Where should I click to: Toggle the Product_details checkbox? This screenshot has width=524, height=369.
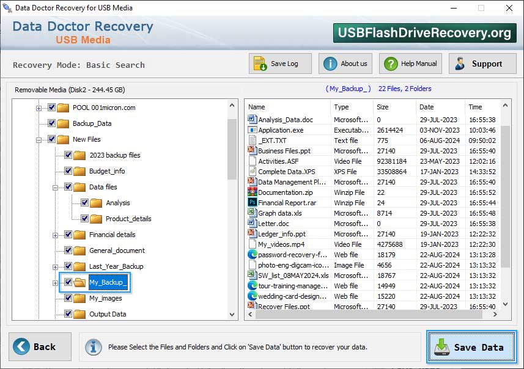[84, 219]
